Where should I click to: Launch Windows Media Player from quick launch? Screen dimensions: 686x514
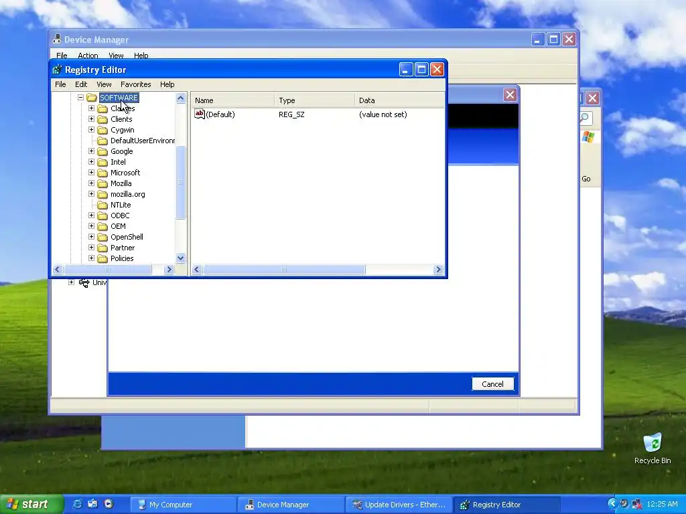tap(109, 504)
